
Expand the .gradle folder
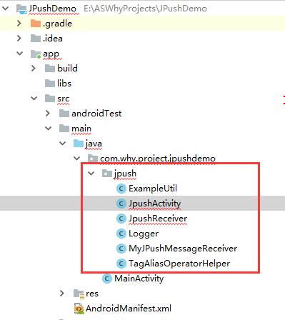[19, 24]
